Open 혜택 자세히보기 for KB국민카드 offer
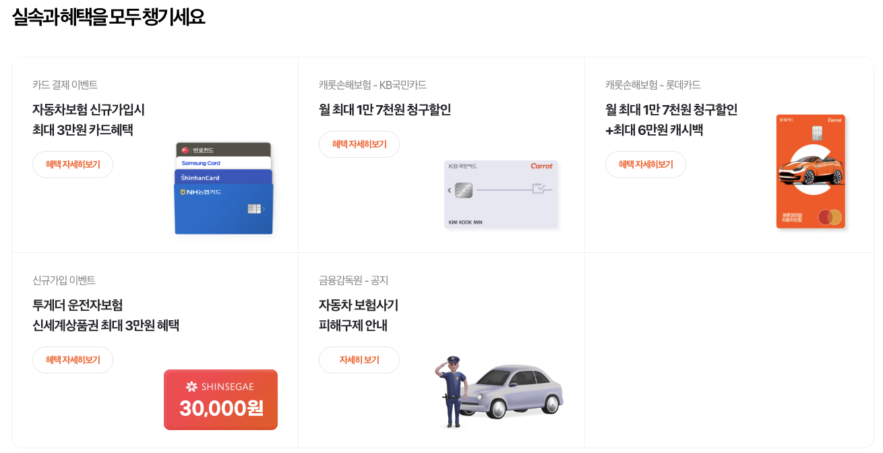Image resolution: width=883 pixels, height=453 pixels. pyautogui.click(x=359, y=144)
